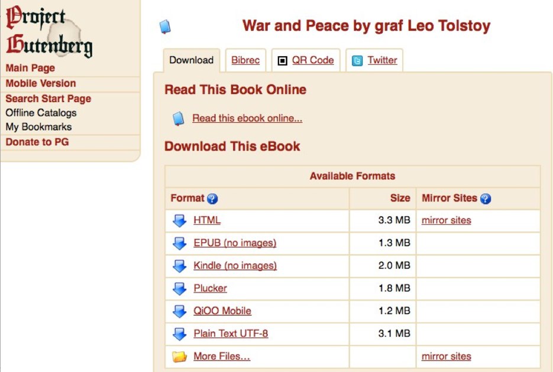Open Mobile Version from sidebar

click(x=41, y=83)
